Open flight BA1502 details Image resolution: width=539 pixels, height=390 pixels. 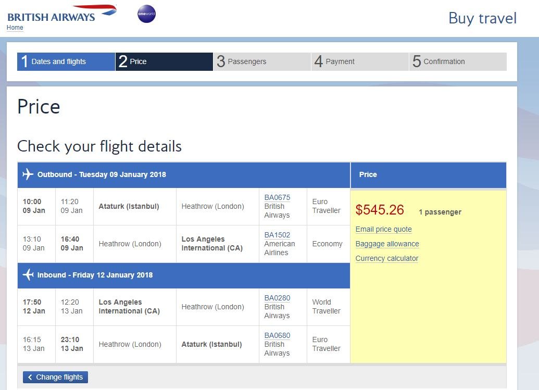coord(277,235)
